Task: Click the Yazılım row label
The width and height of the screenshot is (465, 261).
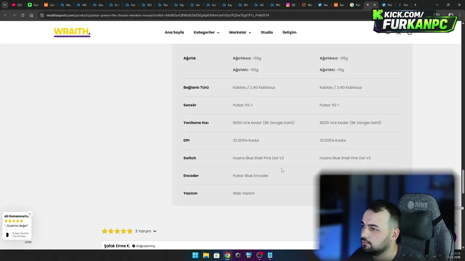Action: 190,193
